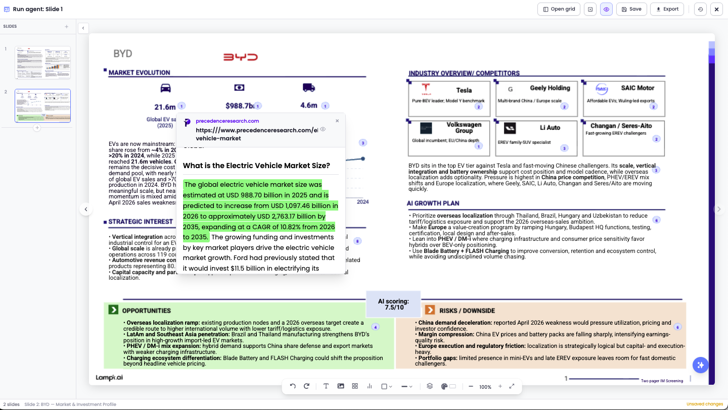Click citation badge next to 4.6m
This screenshot has width=728, height=410.
325,106
